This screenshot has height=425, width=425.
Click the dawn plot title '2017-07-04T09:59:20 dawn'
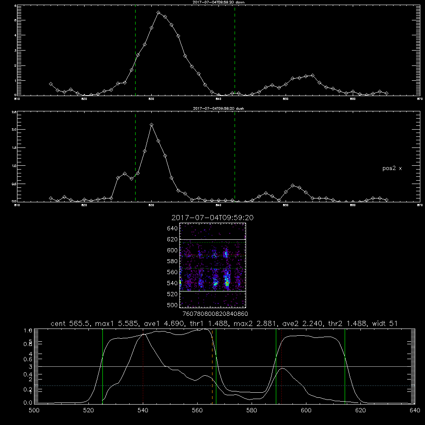coord(218,2)
